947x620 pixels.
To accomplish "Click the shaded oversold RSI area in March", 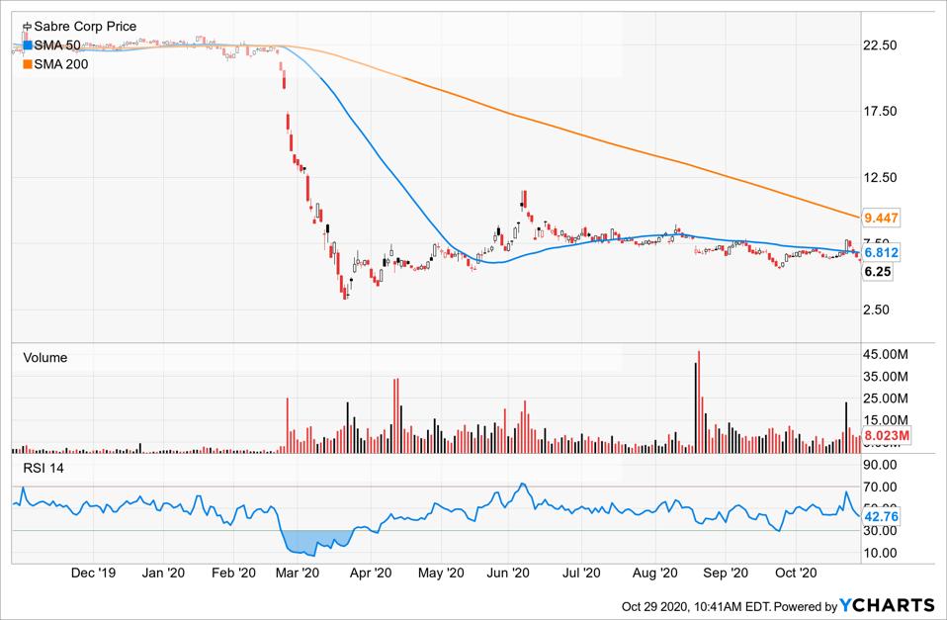I will tap(314, 542).
